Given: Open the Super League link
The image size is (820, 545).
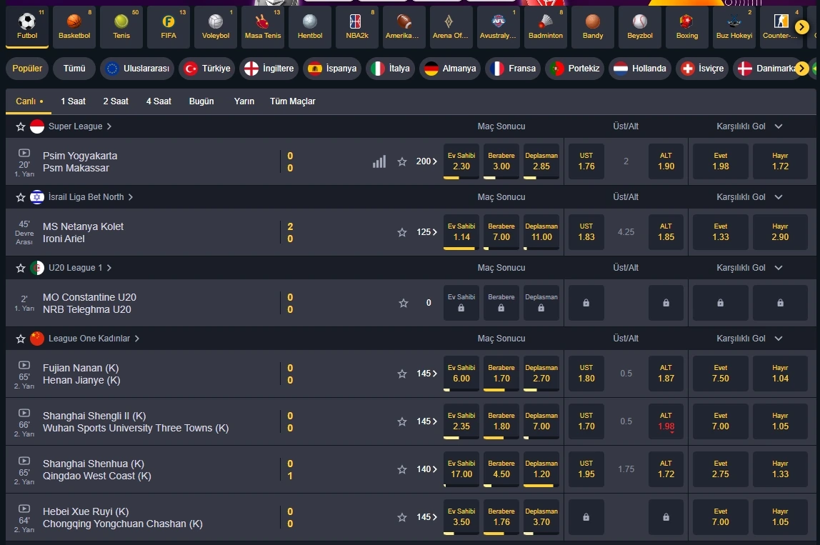Looking at the screenshot, I should (80, 126).
